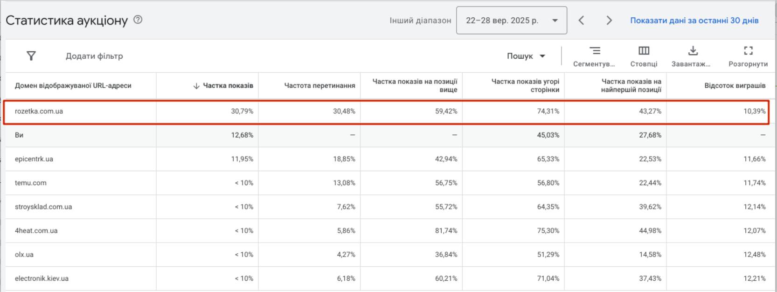777x292 pixels.
Task: Click 4heat absolute top rate 44,98%
Action: click(650, 231)
